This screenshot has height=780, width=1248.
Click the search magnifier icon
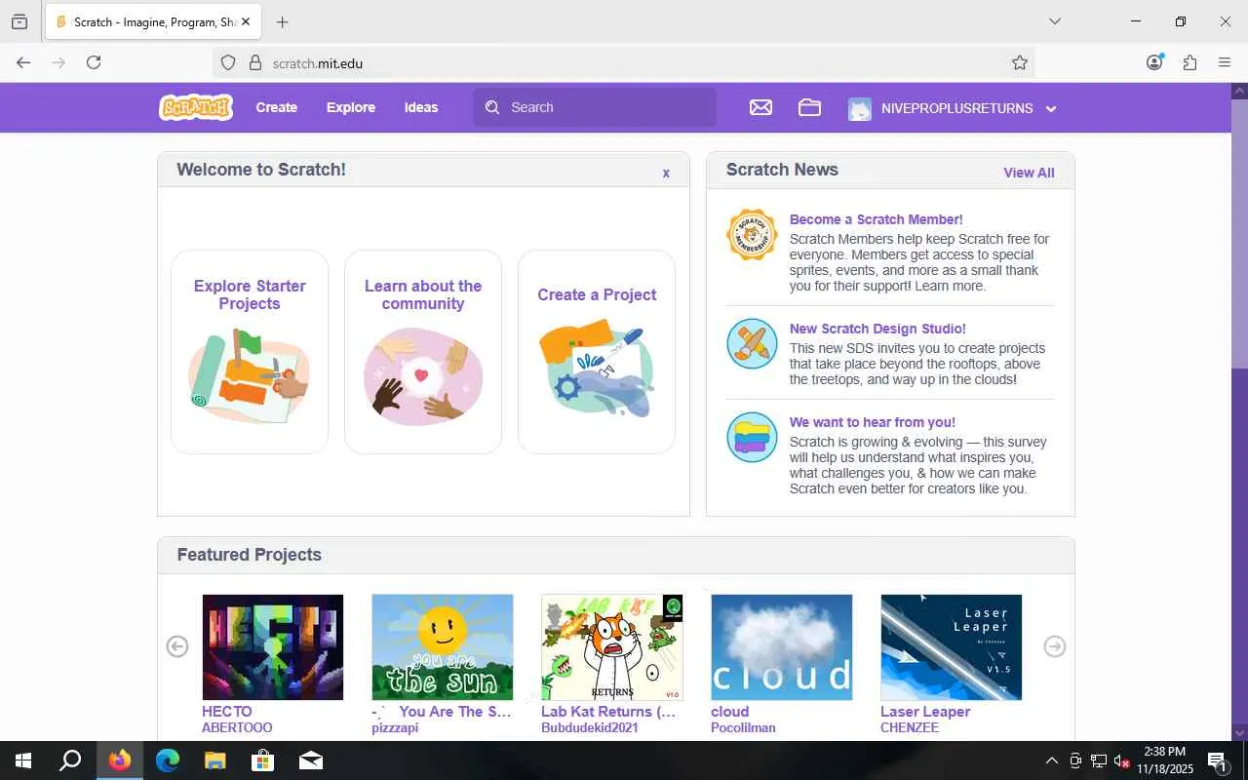(492, 107)
